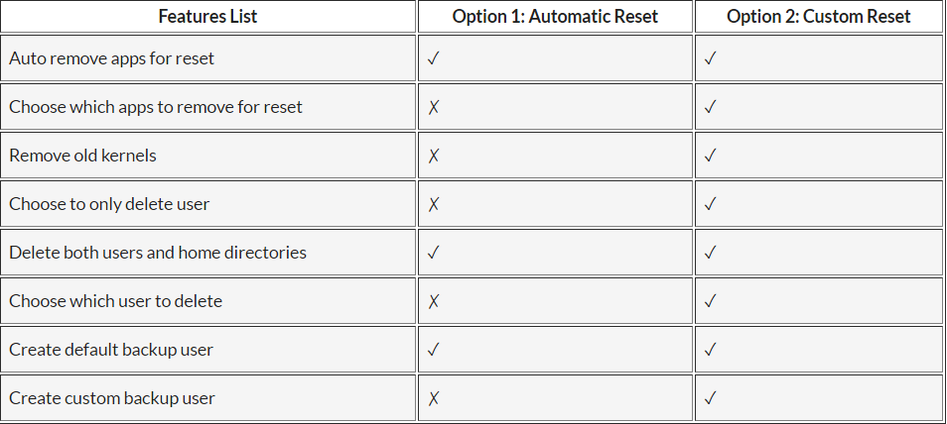947x424 pixels.
Task: Click Custom Reset checkmark for Remove old kernels
Action: [711, 156]
